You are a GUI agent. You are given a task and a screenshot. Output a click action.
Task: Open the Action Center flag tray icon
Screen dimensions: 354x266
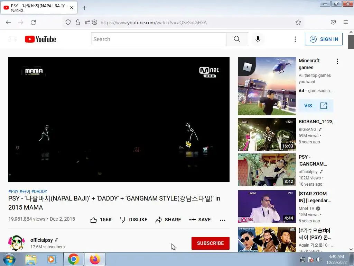click(x=311, y=259)
